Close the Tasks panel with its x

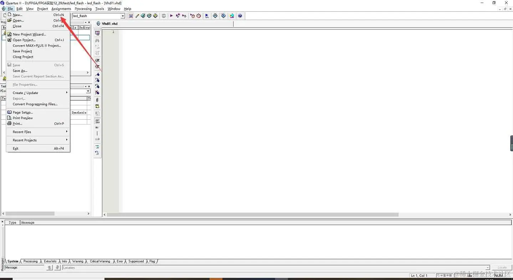point(89,86)
